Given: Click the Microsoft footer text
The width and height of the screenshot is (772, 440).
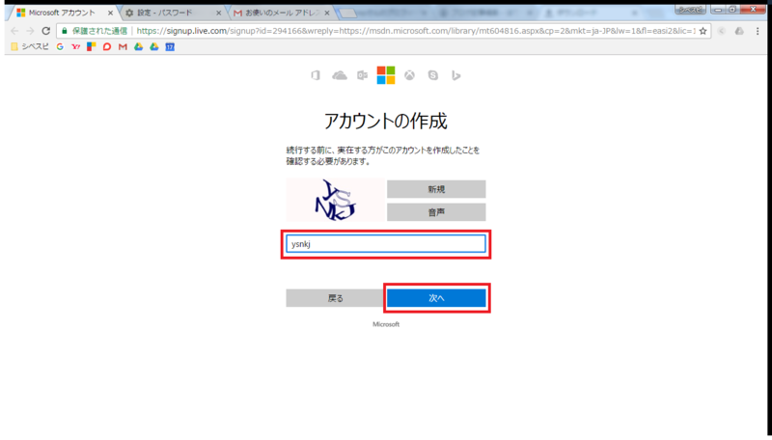Looking at the screenshot, I should coord(386,324).
